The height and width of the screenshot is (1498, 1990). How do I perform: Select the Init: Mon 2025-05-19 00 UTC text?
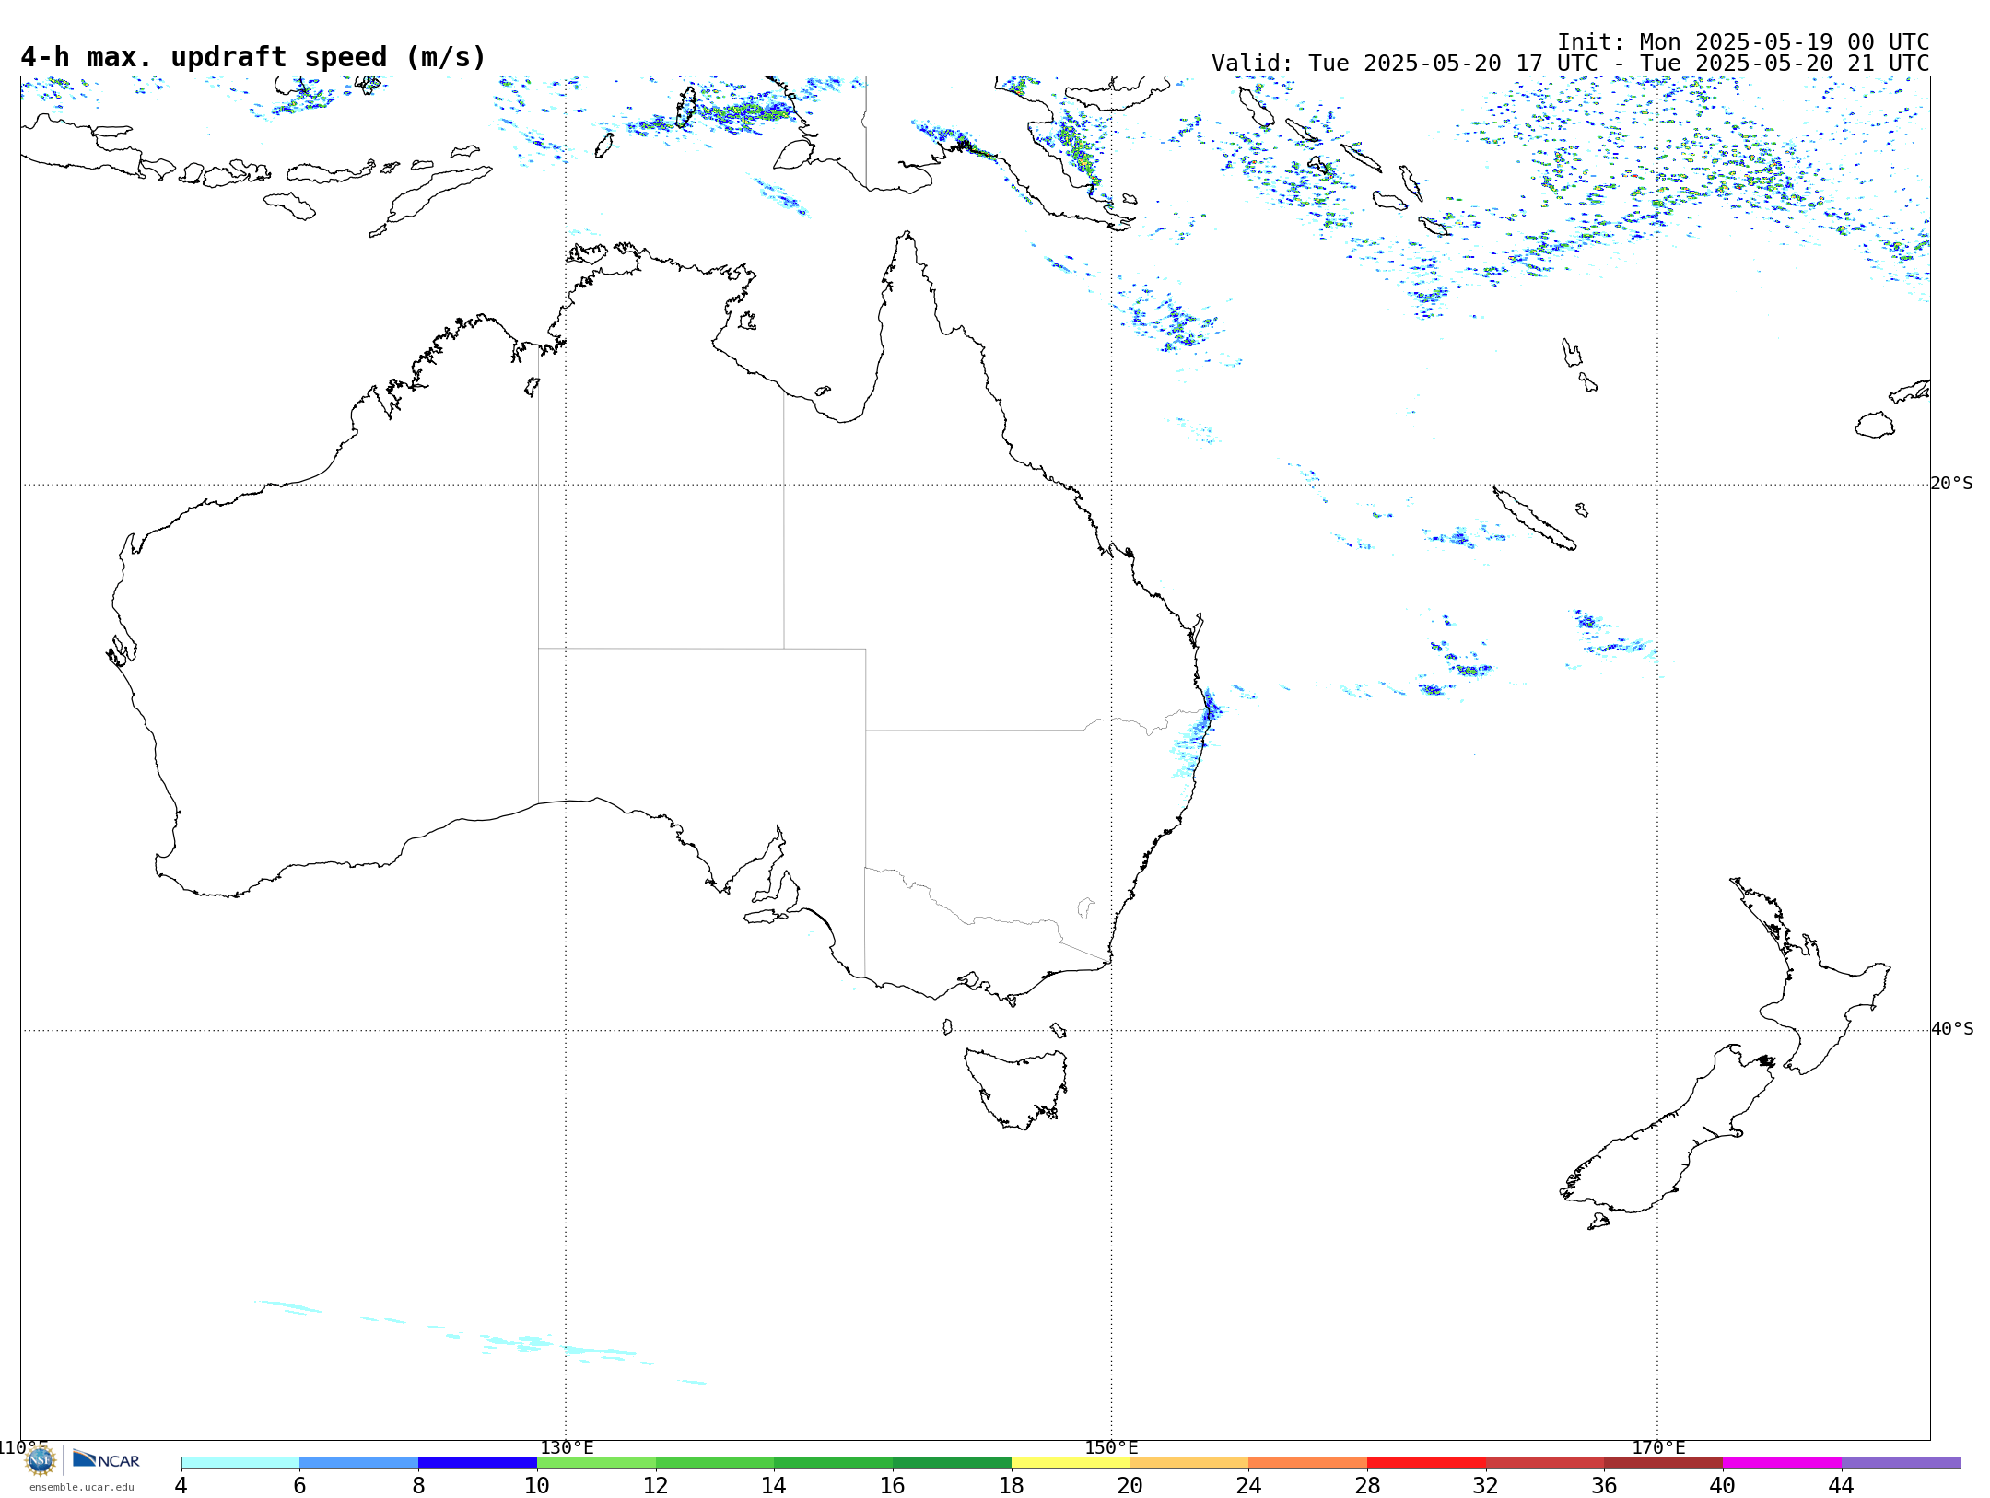[1743, 42]
